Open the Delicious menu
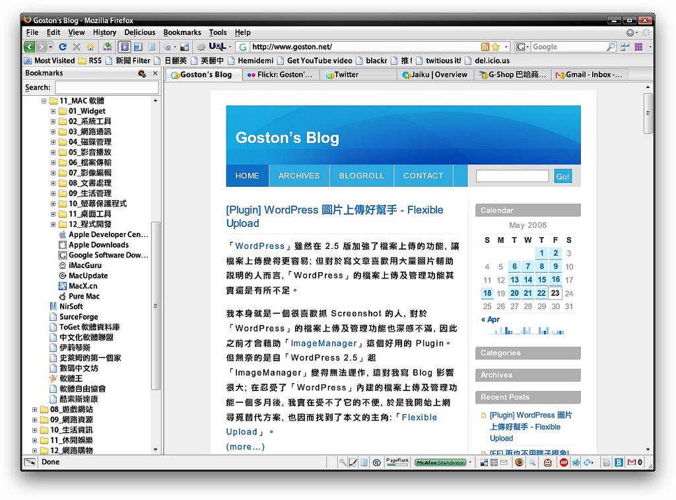 (x=140, y=32)
